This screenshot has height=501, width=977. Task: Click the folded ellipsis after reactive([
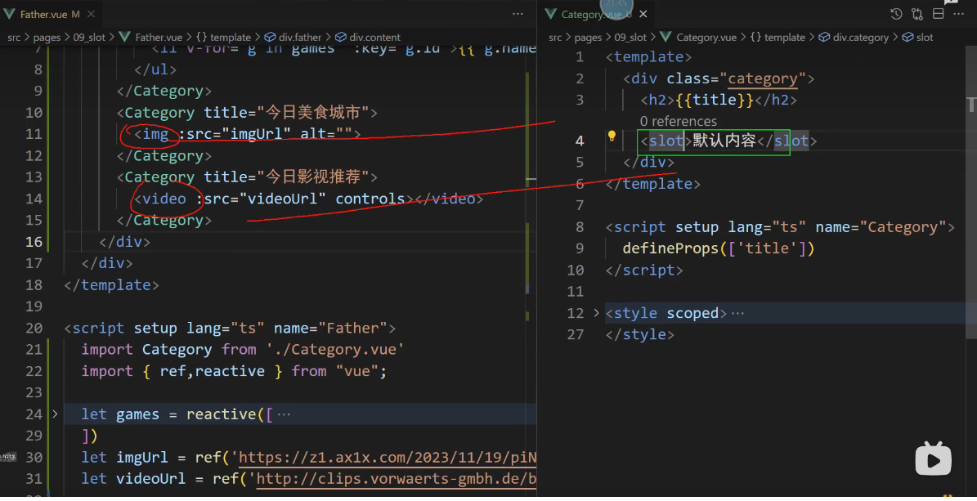[x=284, y=414]
